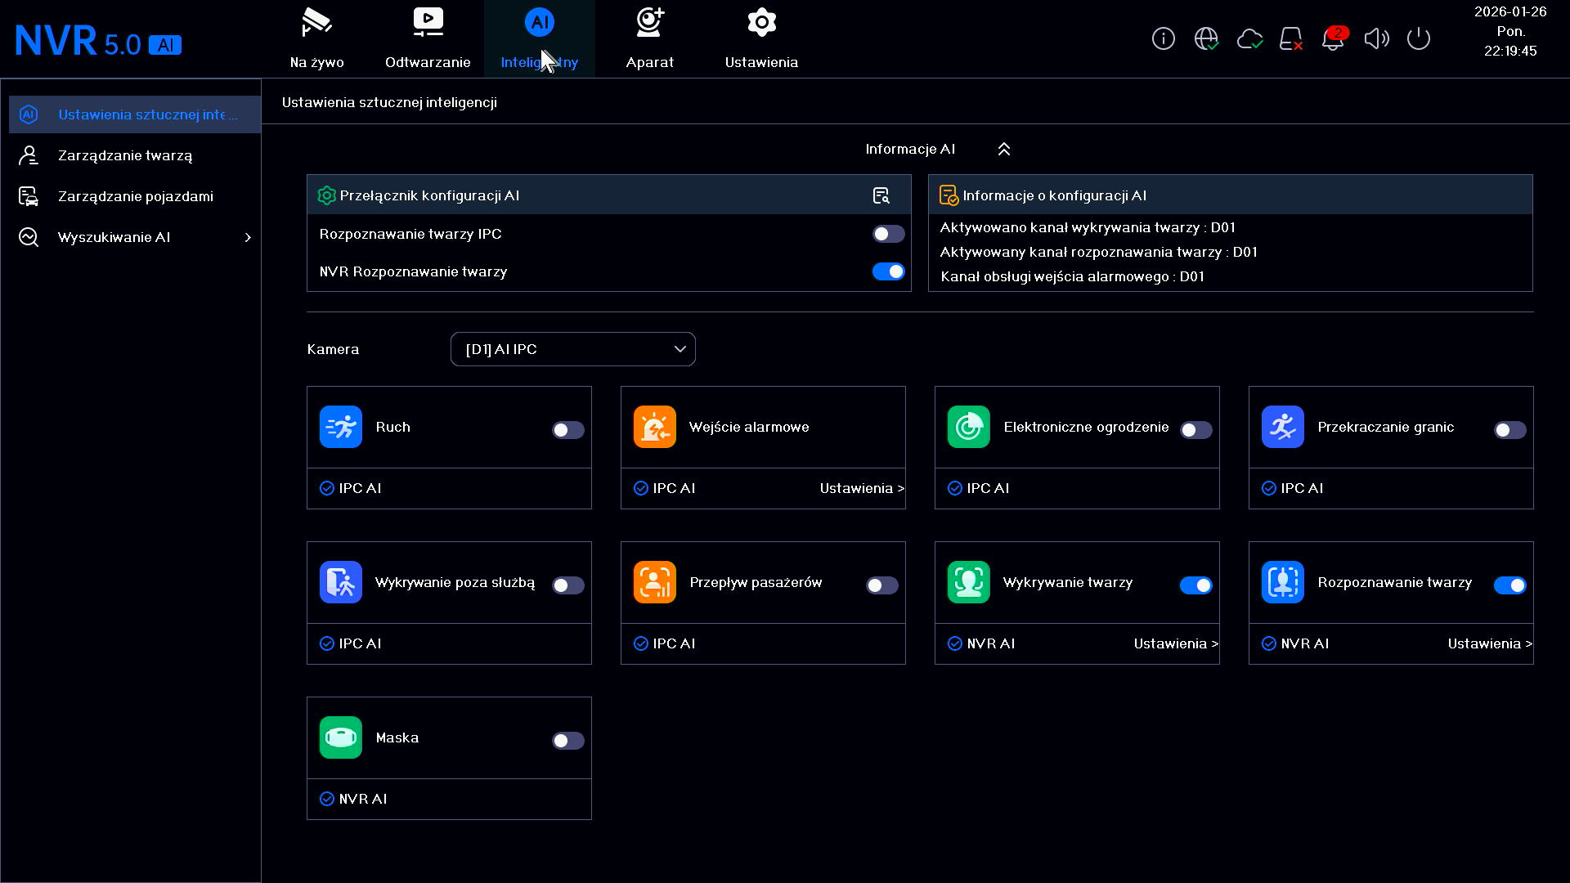Turn on the Ruch toggle
This screenshot has height=883, width=1570.
click(567, 430)
